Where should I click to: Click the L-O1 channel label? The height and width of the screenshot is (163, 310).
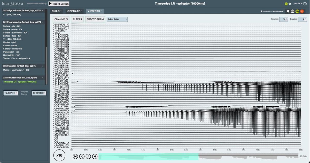coord(56,141)
